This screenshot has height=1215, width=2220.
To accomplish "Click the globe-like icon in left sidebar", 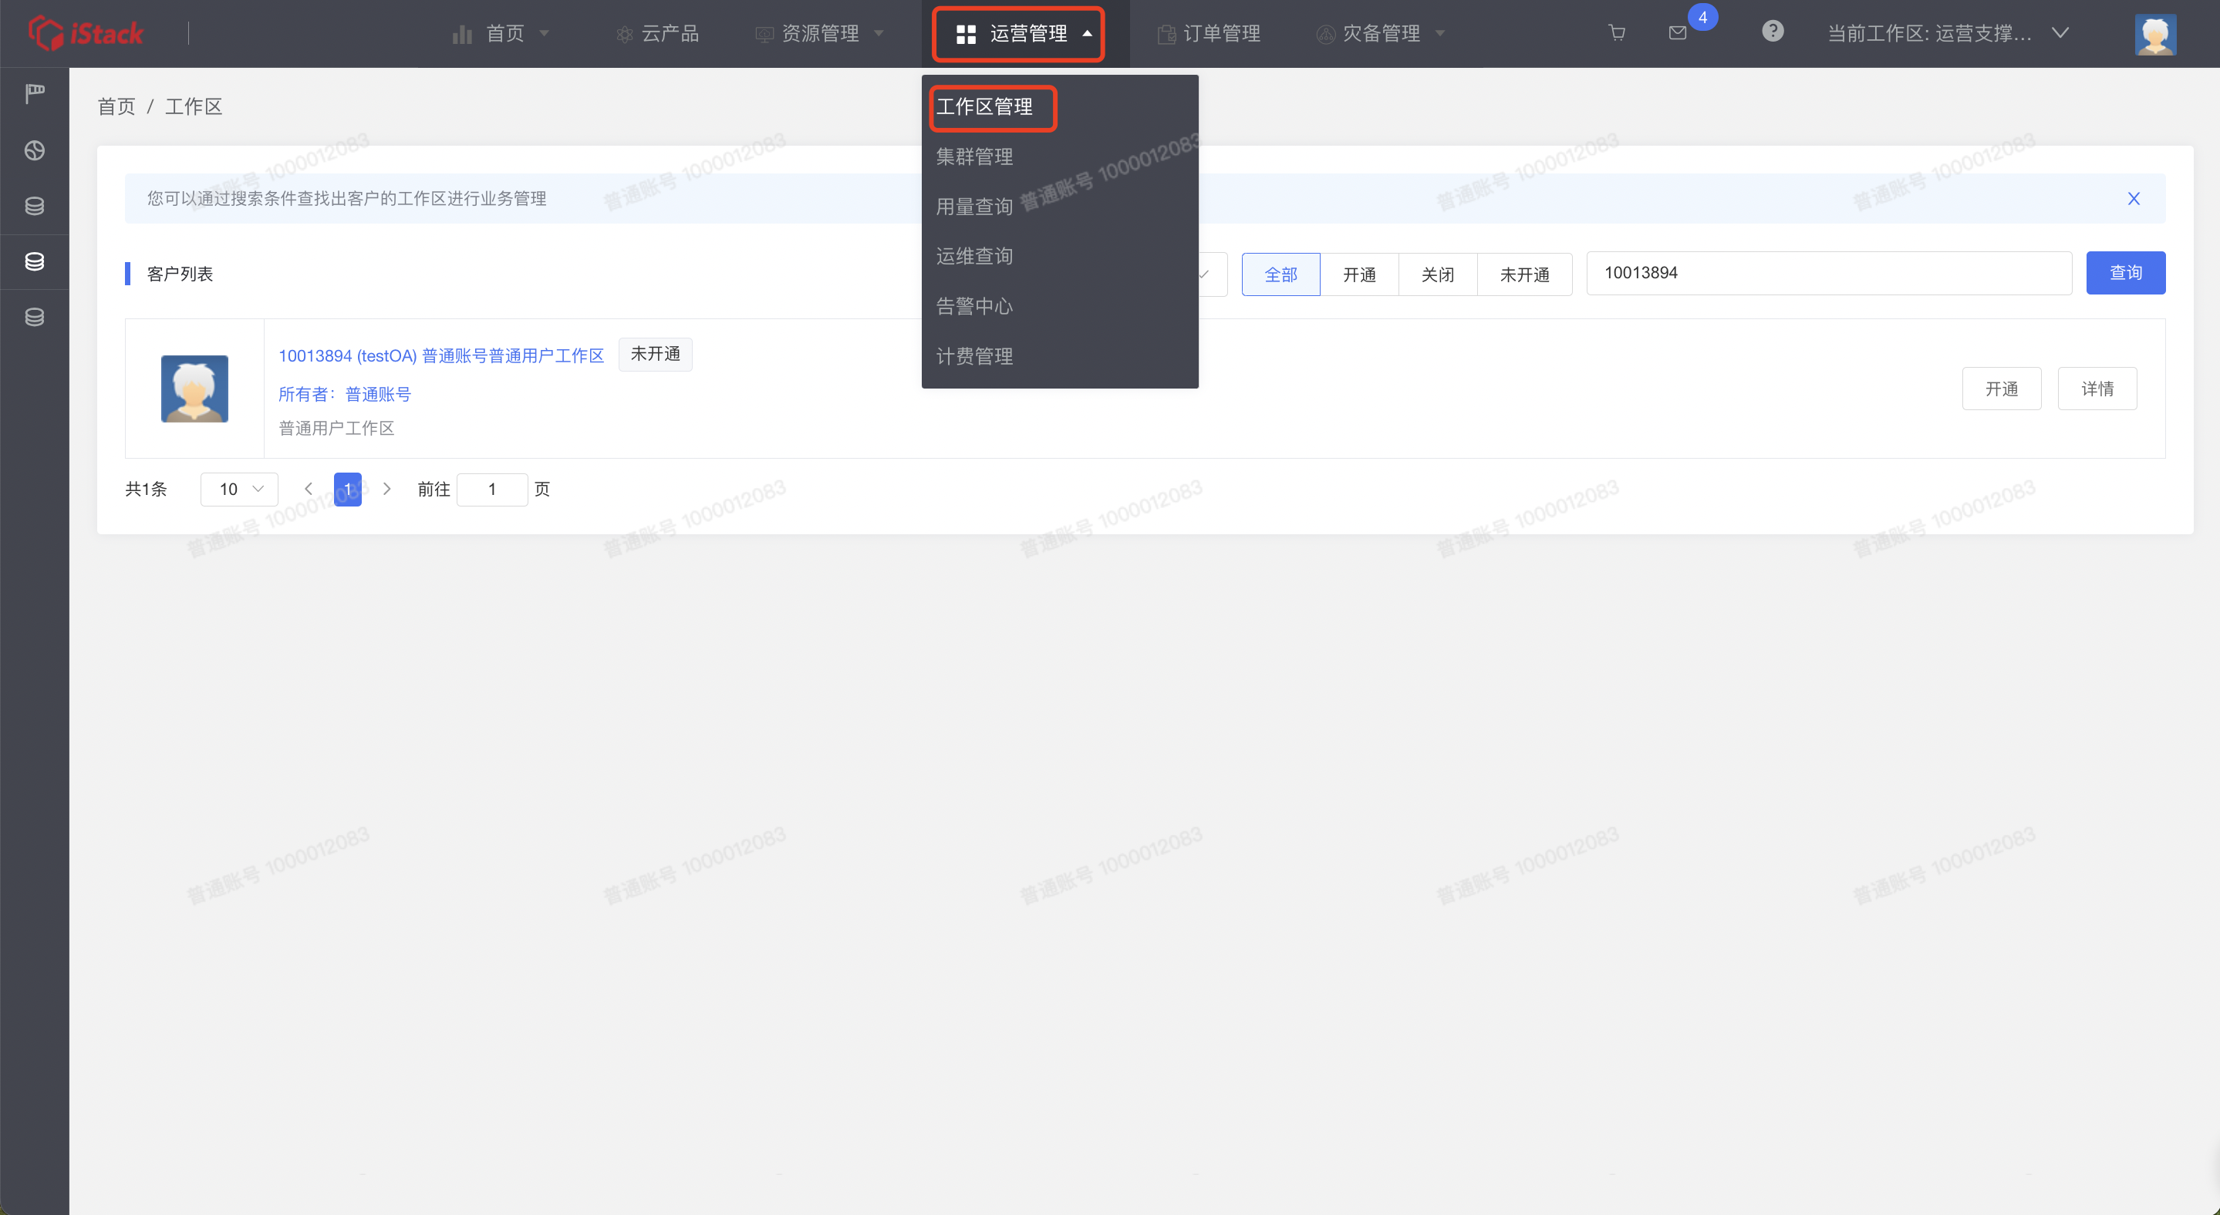I will click(35, 150).
